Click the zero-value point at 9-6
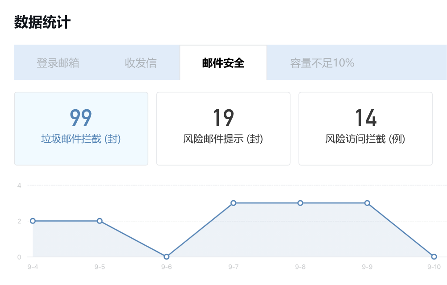The height and width of the screenshot is (285, 447). tap(167, 257)
